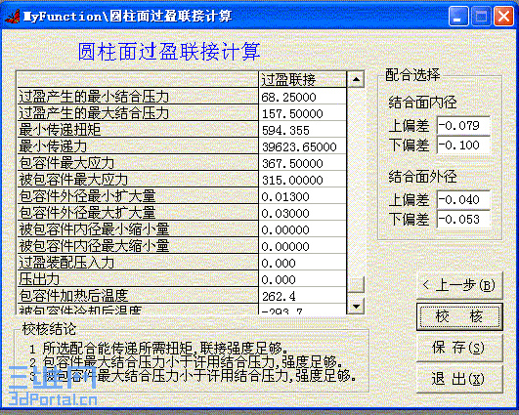
Task: Click conclusion line 1 所选配合能传递所需扭矩
Action: (158, 348)
